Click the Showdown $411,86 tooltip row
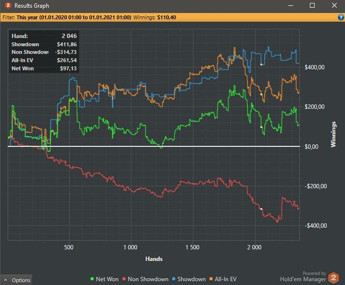 [x=44, y=44]
